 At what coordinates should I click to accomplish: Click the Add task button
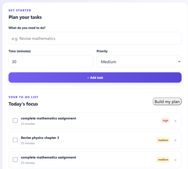(x=95, y=78)
